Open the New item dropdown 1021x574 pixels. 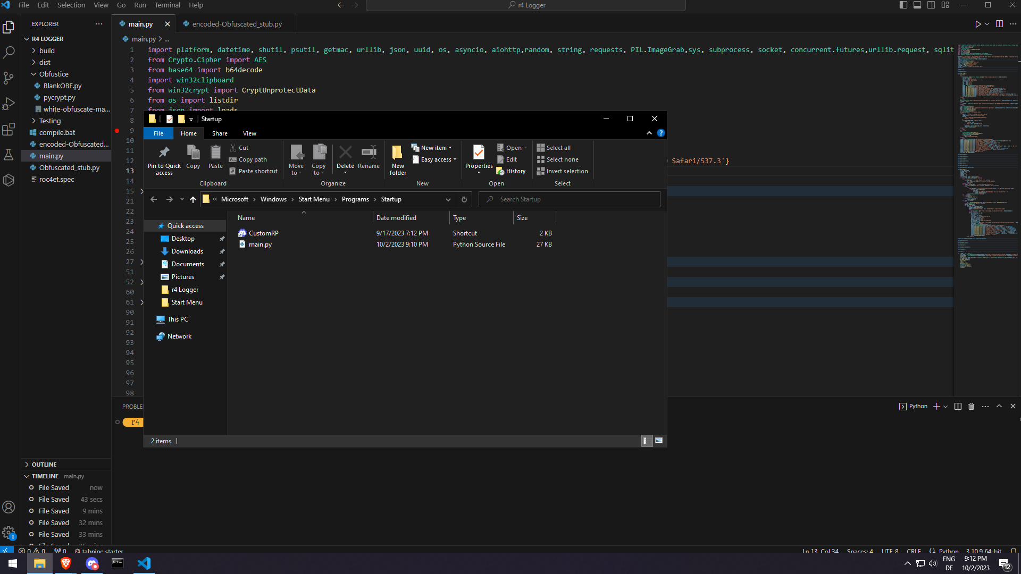tap(432, 148)
